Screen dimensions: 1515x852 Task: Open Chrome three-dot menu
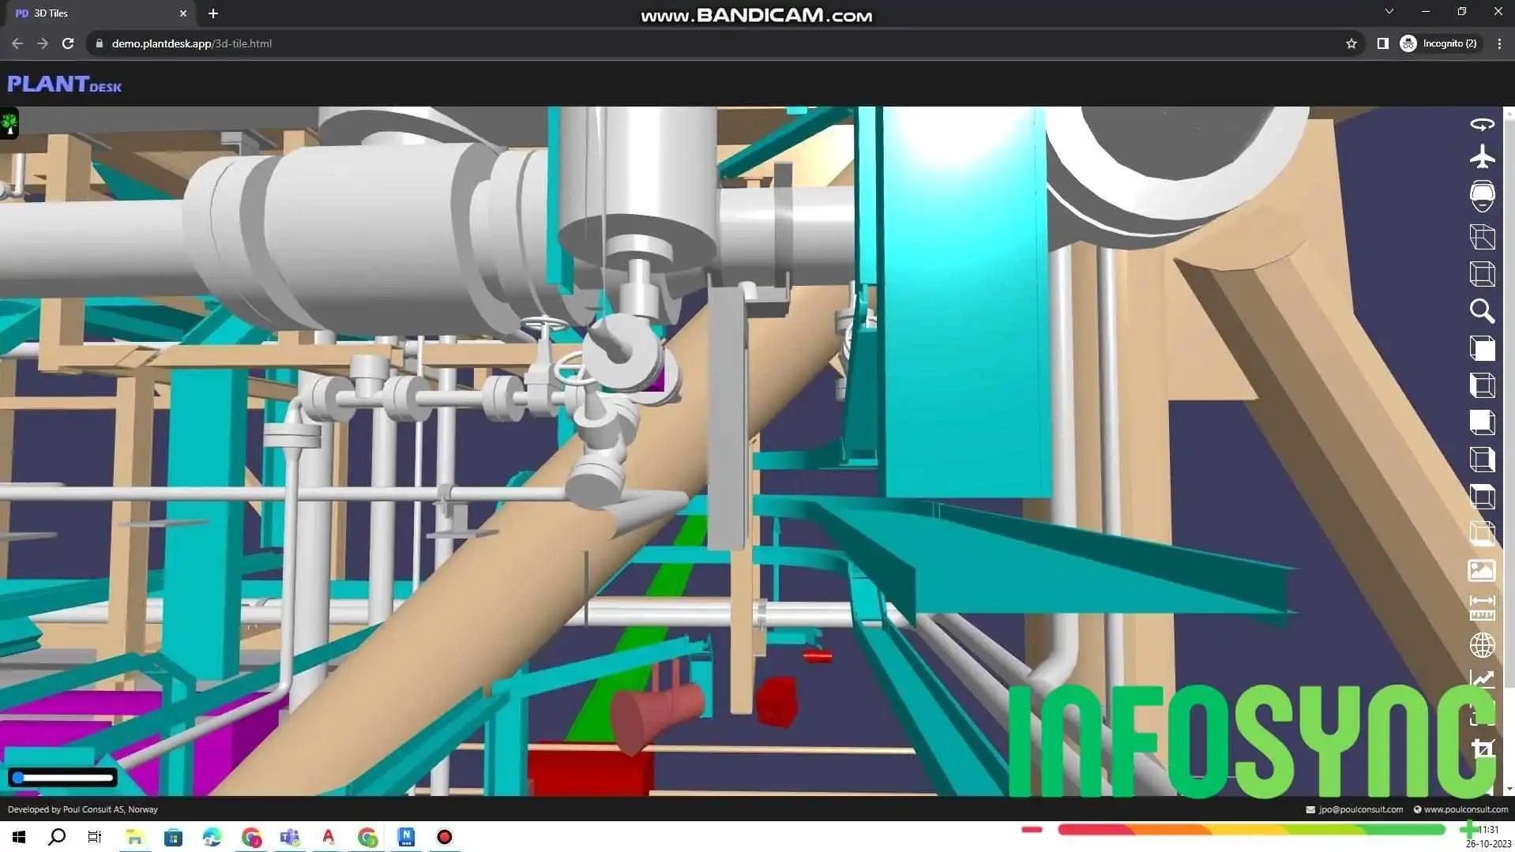(x=1499, y=43)
